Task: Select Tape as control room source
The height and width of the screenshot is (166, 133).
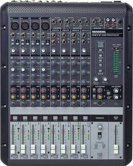Action: (x=100, y=65)
